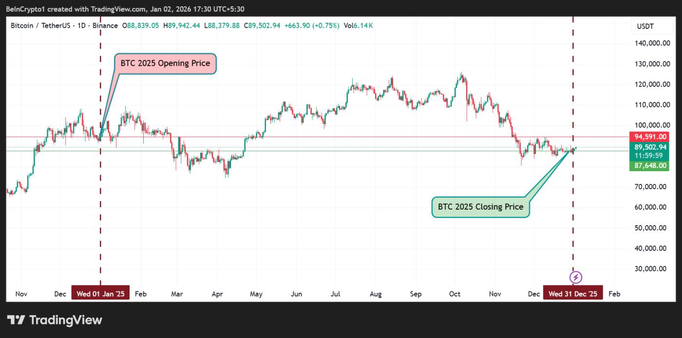Click the Vol 6.14K volume indicator

(x=358, y=26)
